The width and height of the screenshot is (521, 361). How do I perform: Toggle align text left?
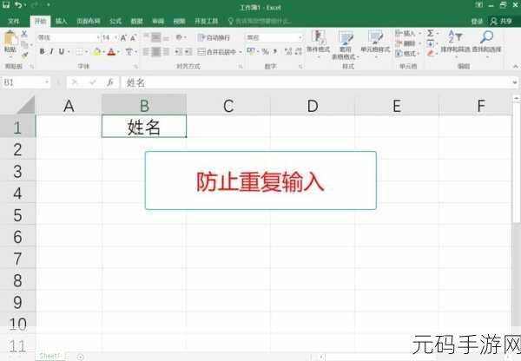tap(146, 52)
